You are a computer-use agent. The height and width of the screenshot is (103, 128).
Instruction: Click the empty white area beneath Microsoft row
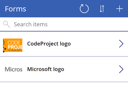tap(64, 92)
